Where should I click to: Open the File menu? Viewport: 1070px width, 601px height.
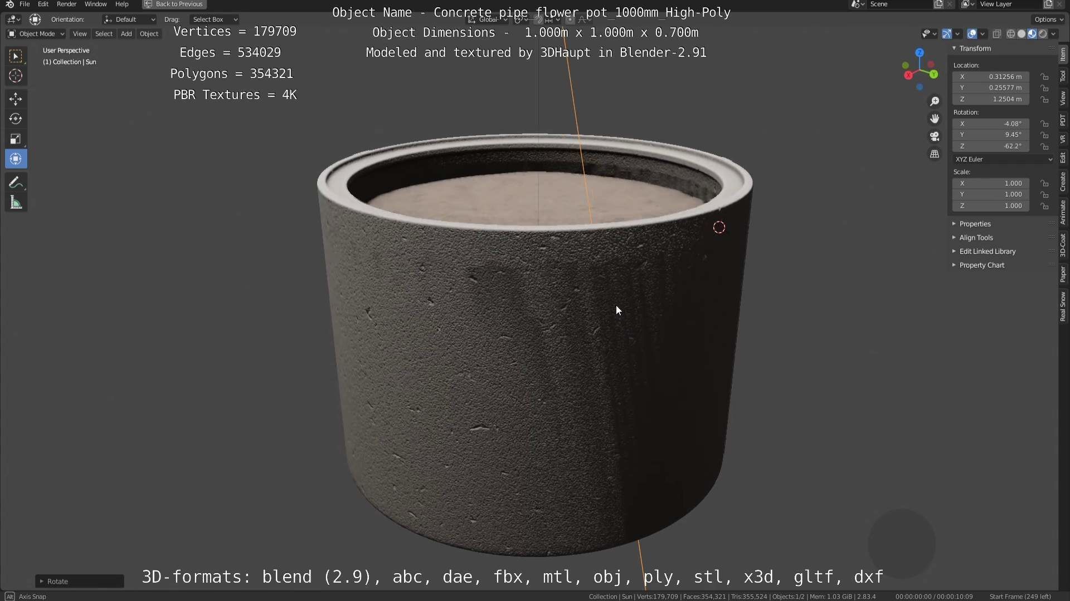tap(25, 4)
